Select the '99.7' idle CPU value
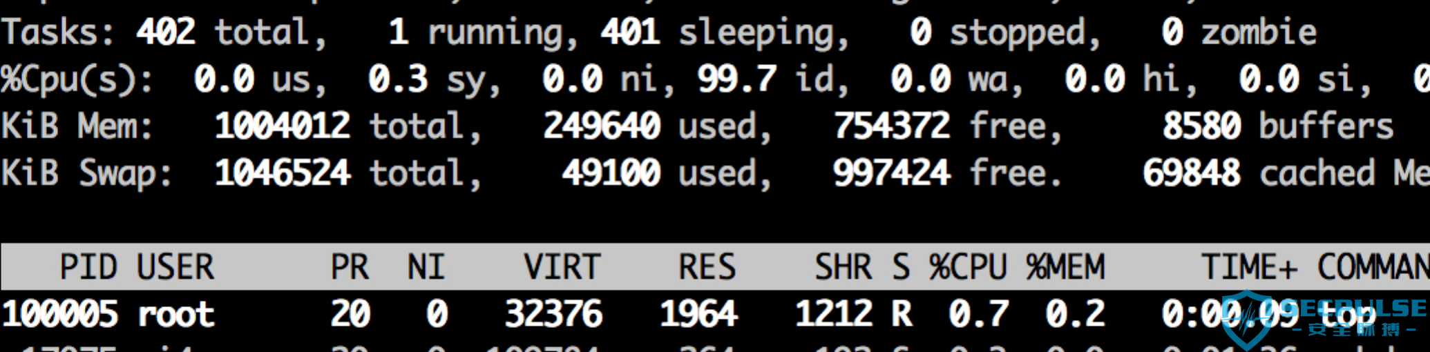The image size is (1430, 352). (x=736, y=79)
